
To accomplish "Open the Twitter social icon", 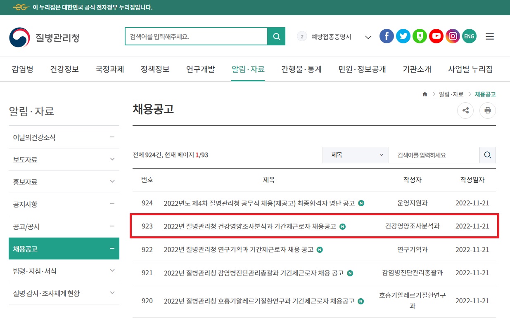I will tap(403, 36).
